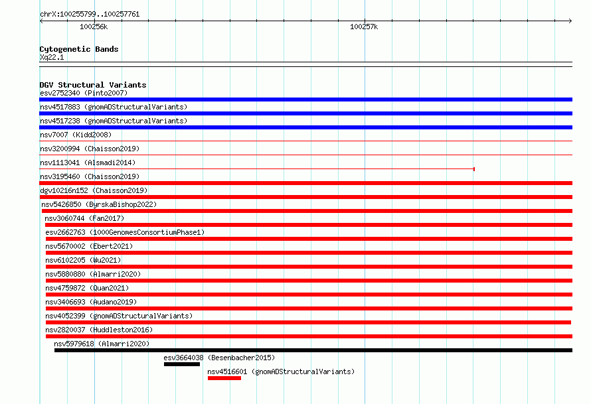The image size is (591, 404).
Task: Click red bar under esv2662763
Action: point(309,239)
